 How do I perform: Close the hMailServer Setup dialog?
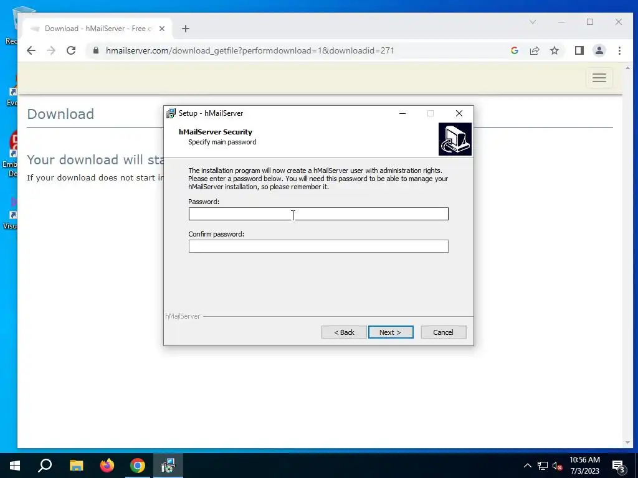[459, 113]
